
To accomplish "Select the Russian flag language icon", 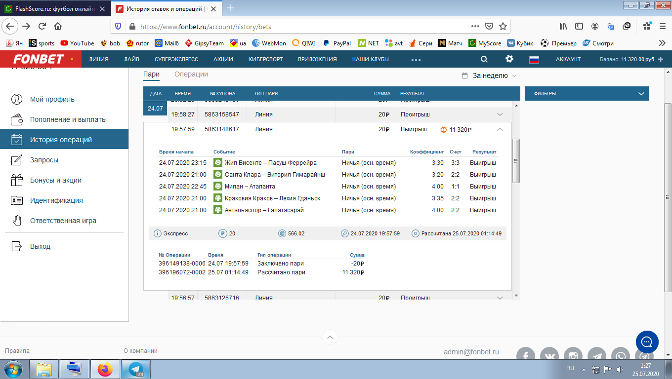I will click(534, 59).
